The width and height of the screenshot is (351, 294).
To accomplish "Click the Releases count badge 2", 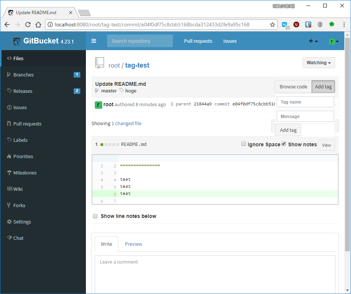I will point(77,91).
